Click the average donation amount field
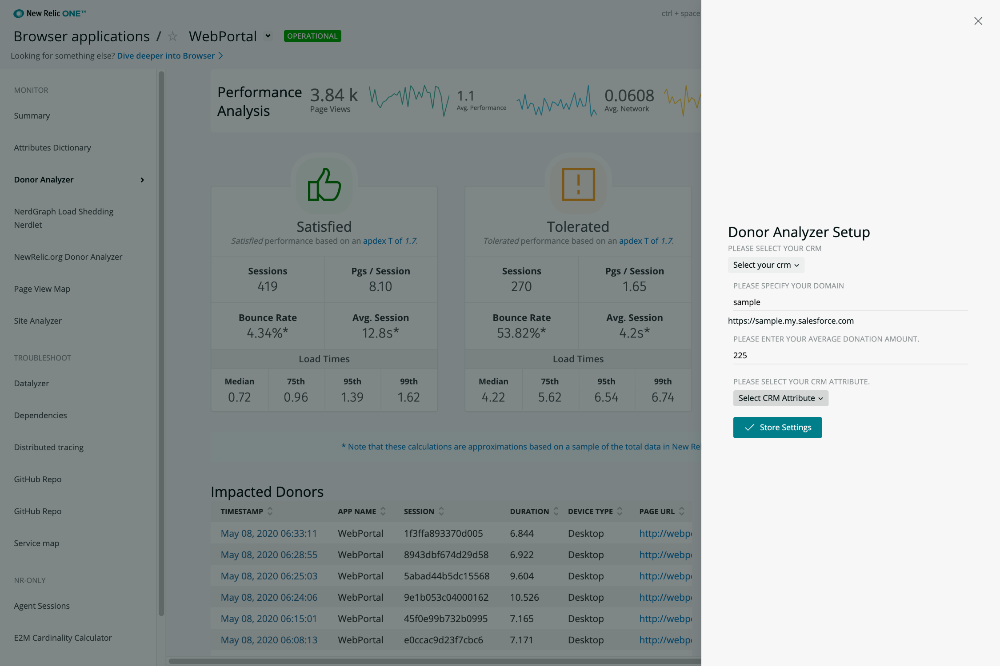1000x666 pixels. point(850,355)
